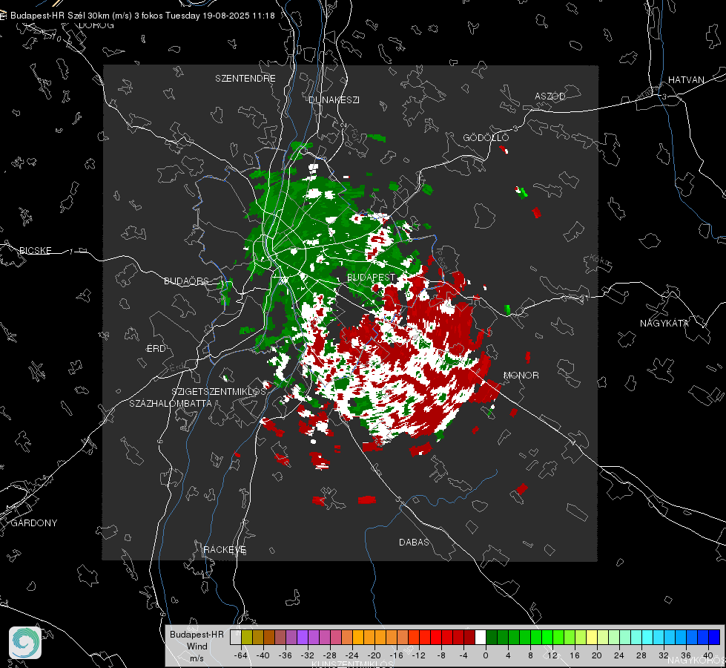Click the SZENTENDRE town label
Screen dimensions: 726x668
pos(245,79)
